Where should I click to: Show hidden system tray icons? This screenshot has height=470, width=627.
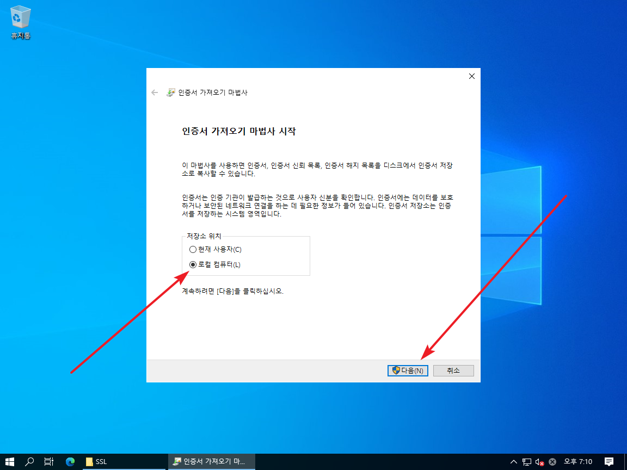tap(514, 462)
